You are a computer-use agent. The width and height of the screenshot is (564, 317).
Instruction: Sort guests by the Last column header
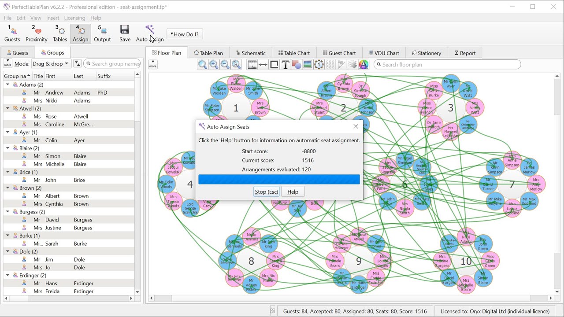[x=79, y=76]
